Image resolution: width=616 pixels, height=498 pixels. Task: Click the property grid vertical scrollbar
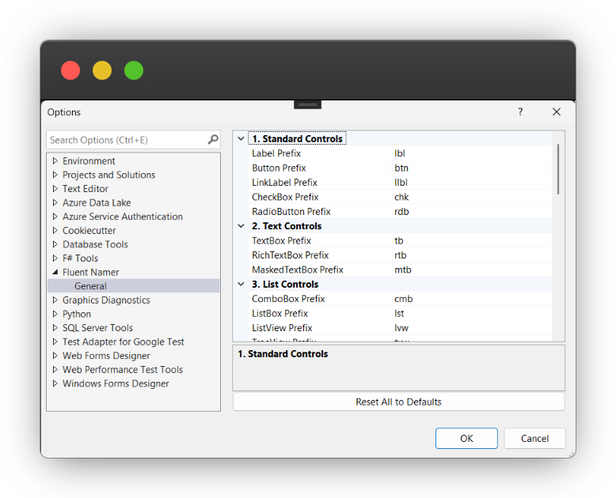click(x=558, y=169)
